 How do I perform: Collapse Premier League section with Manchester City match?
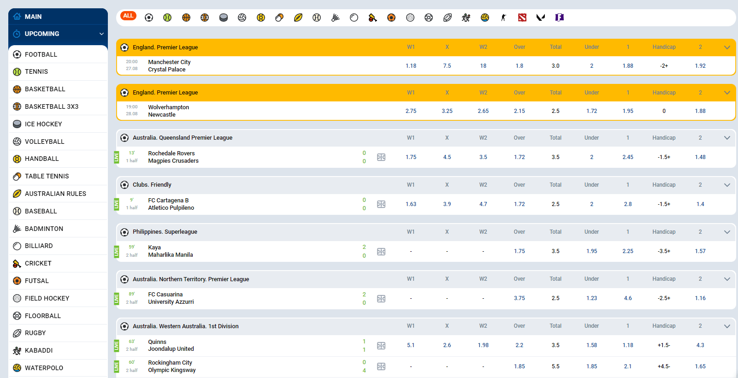point(727,47)
